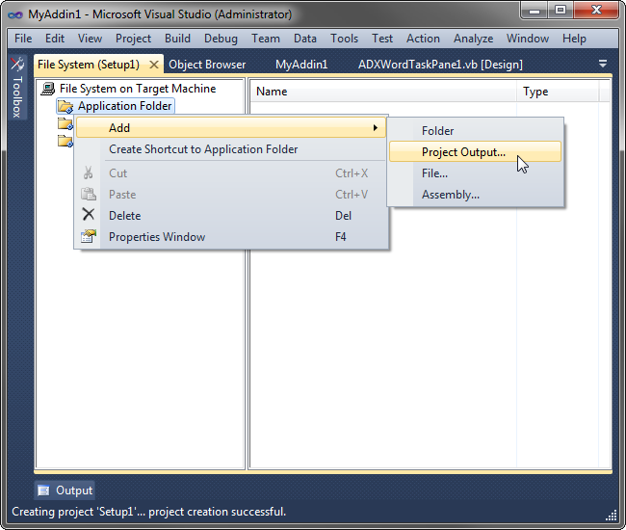
Task: Select the File System (Setup1) tab
Action: tap(89, 65)
